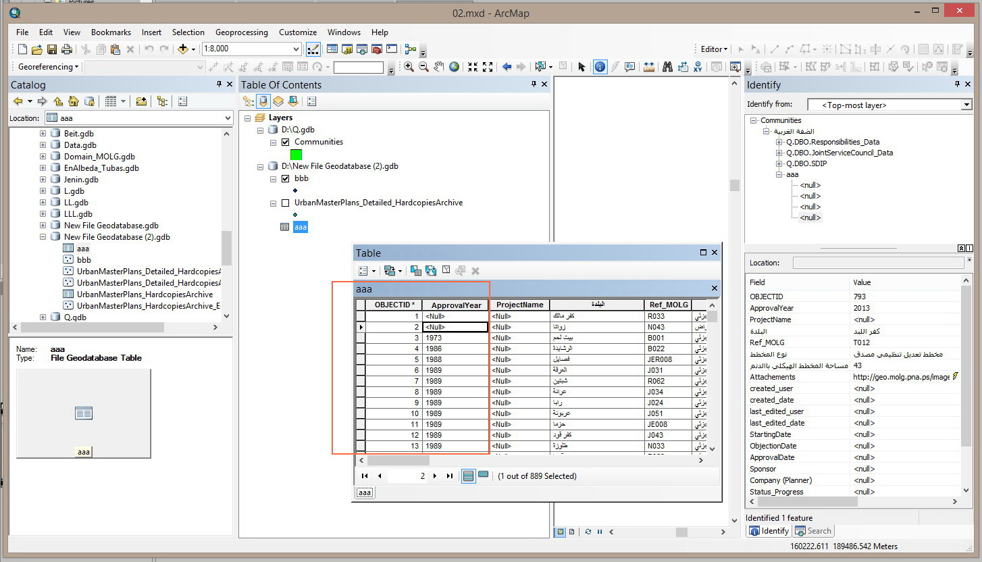This screenshot has width=982, height=562.
Task: Open the Georeferencing dropdown menu
Action: click(x=49, y=67)
